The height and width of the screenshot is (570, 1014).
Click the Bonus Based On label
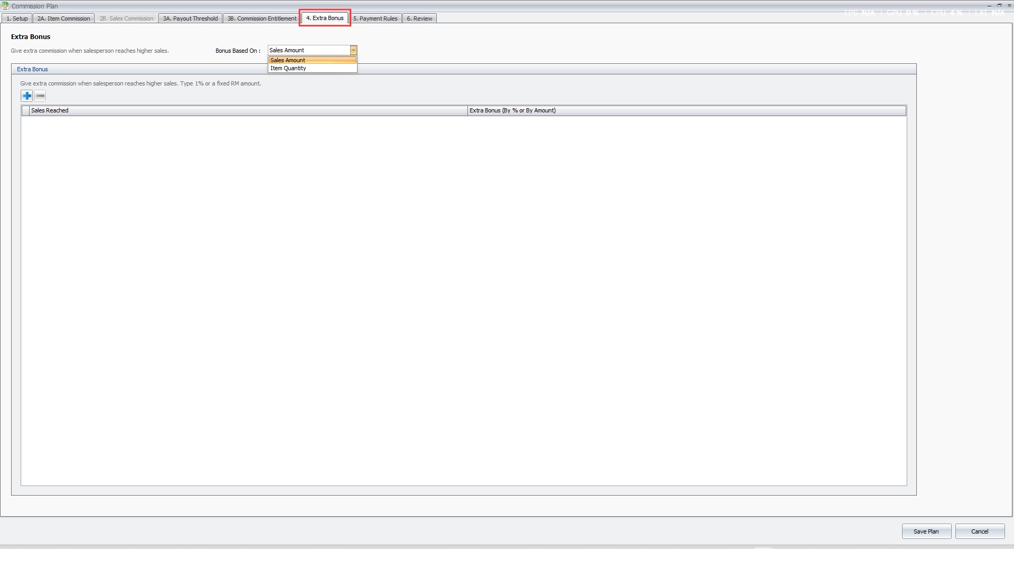pyautogui.click(x=238, y=51)
